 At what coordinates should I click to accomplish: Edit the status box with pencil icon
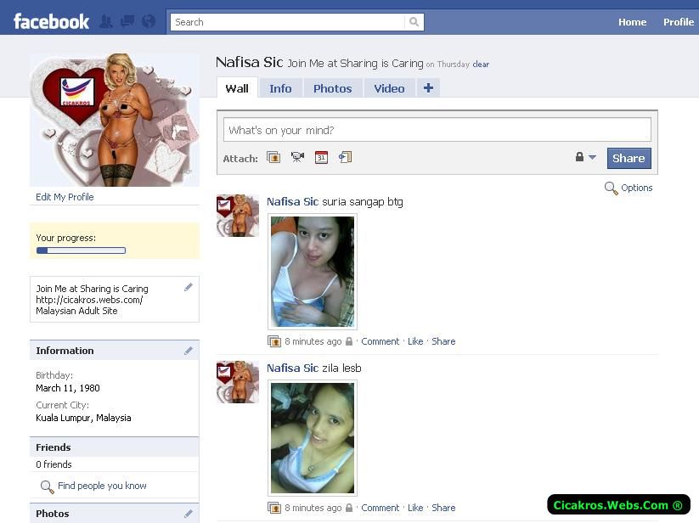pos(189,287)
